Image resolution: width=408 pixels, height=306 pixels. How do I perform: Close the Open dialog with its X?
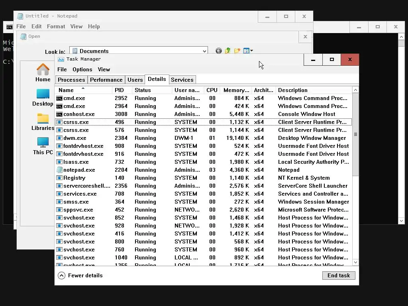pos(305,37)
